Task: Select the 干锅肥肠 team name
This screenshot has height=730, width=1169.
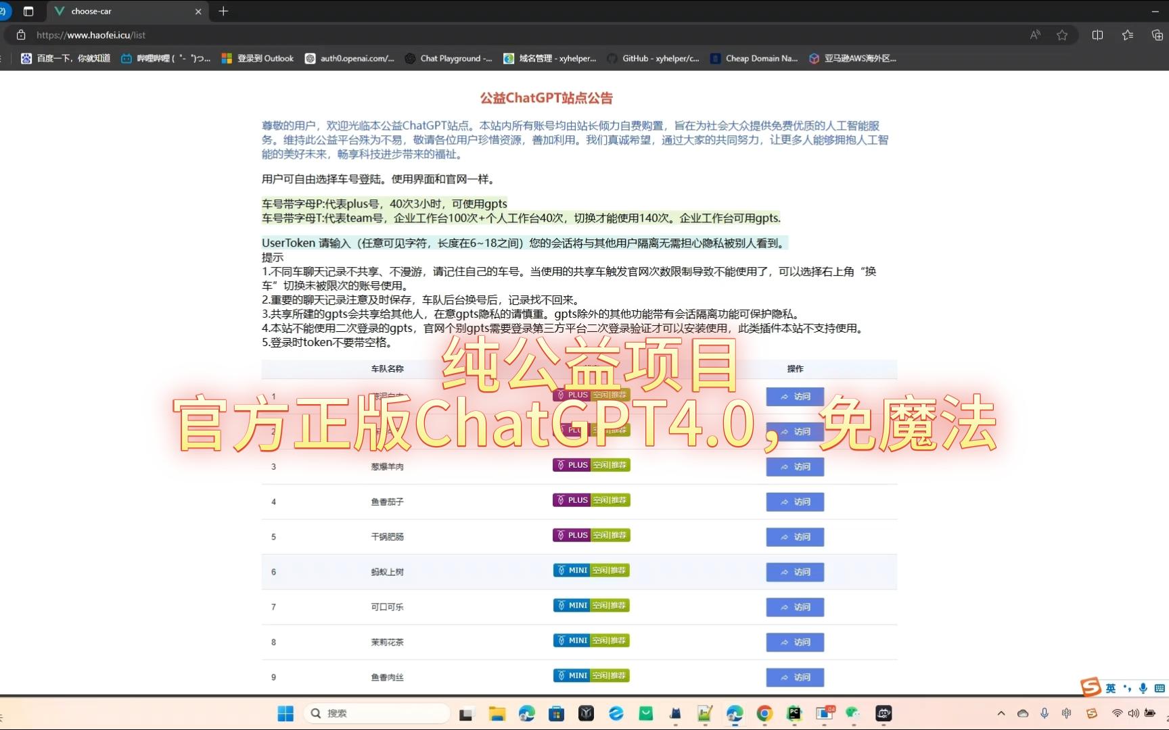Action: click(x=387, y=537)
